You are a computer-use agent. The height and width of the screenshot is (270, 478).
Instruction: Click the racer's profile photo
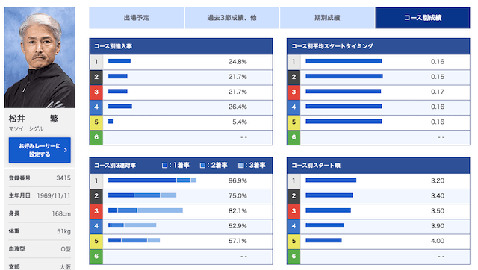tap(40, 57)
